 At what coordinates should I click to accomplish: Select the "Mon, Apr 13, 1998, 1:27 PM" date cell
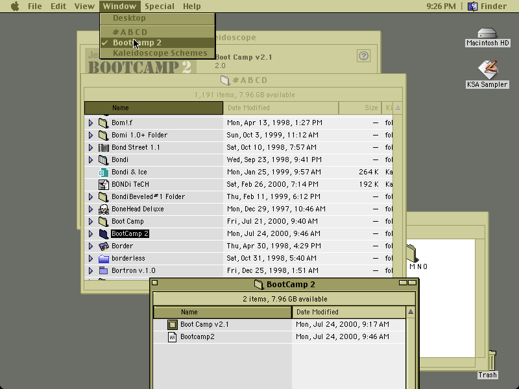coord(274,123)
